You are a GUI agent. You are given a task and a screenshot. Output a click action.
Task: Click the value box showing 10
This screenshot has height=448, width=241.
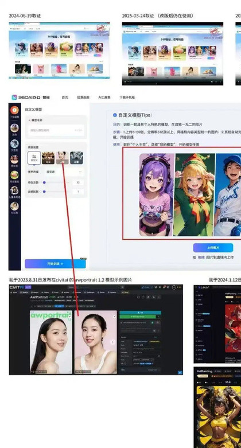pos(78,182)
